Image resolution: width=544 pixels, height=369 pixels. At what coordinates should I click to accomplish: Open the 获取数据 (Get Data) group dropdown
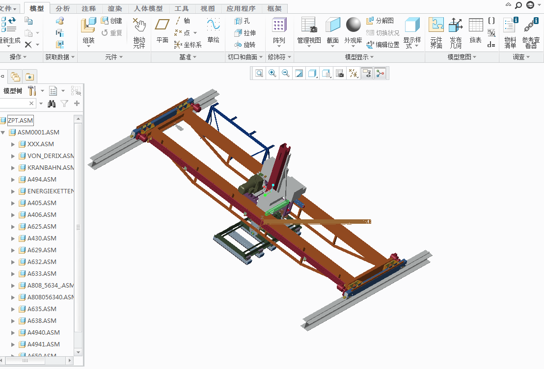(x=60, y=57)
